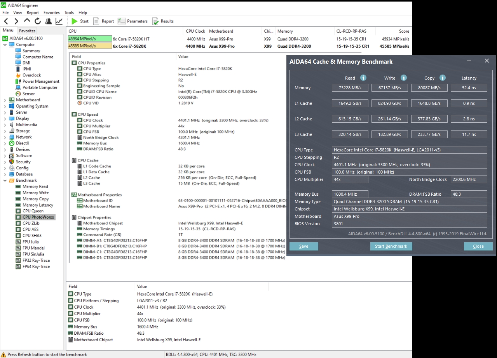Screen dimensions: 497x358
Task: Expand the Storage tree node
Action: point(5,131)
